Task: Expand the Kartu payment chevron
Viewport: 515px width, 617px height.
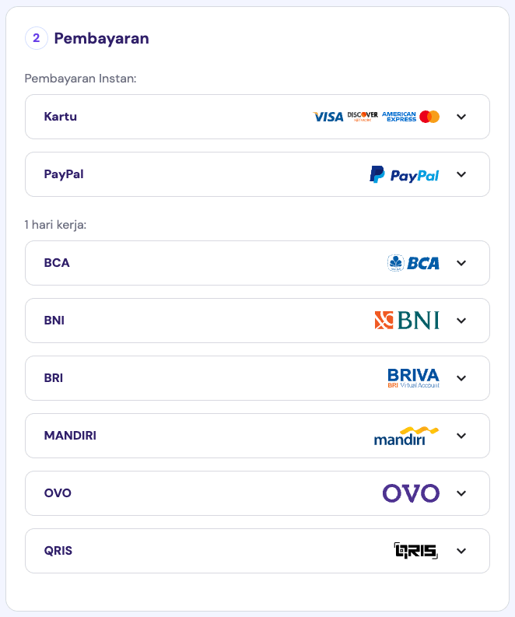Action: pos(461,117)
